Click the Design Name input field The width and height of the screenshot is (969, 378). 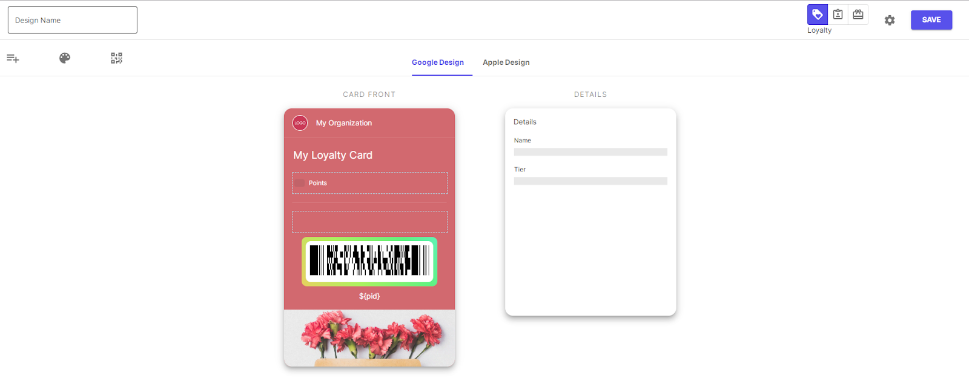click(x=73, y=20)
